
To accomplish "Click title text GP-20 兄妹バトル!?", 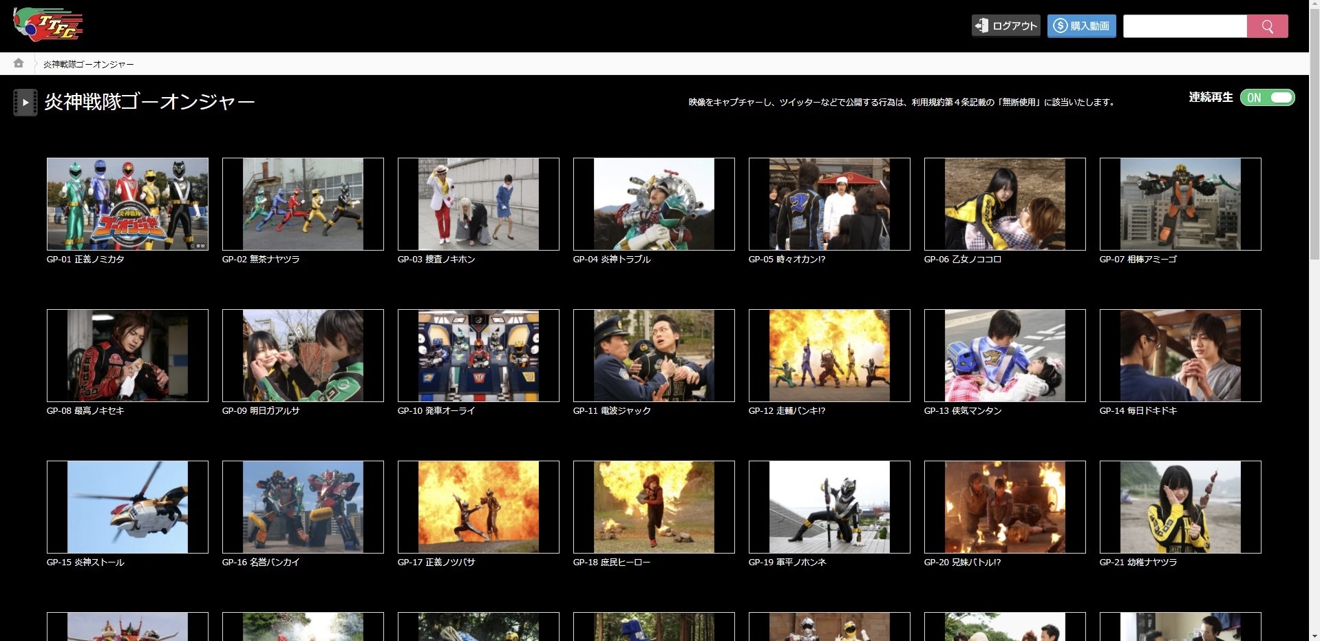I will [962, 563].
